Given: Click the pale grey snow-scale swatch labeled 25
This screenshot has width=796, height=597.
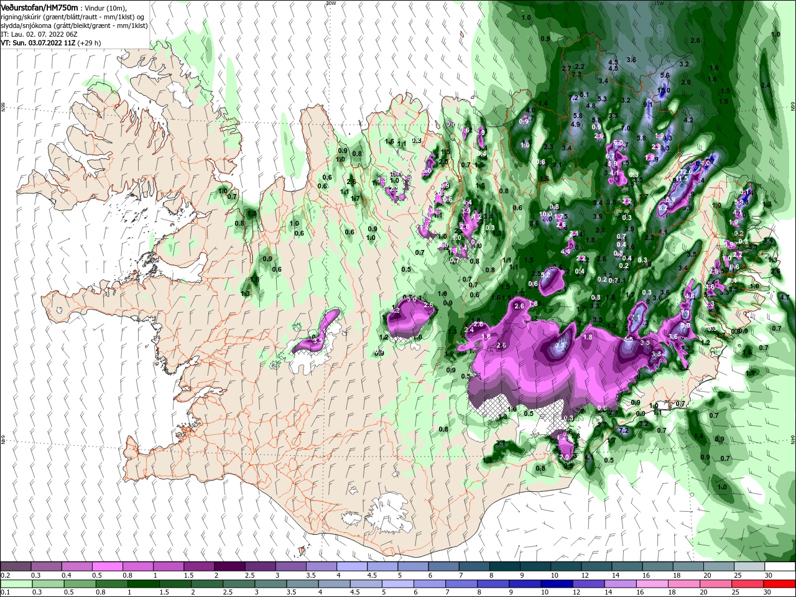Looking at the screenshot, I should coord(749,567).
